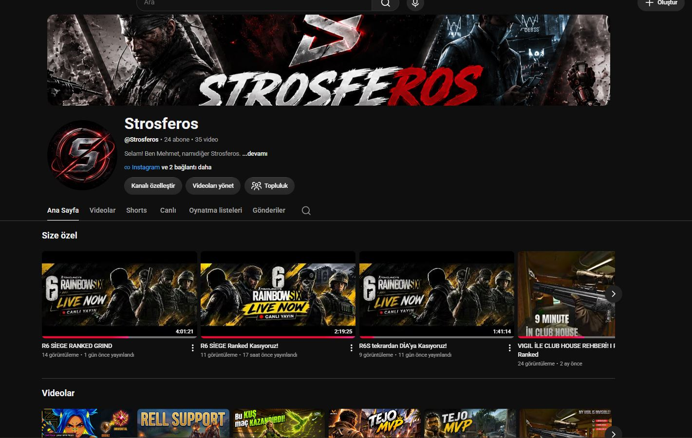Click the Strosferos channel name heading
The image size is (692, 438).
click(x=161, y=124)
